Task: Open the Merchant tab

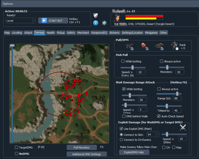Action: 83,33
